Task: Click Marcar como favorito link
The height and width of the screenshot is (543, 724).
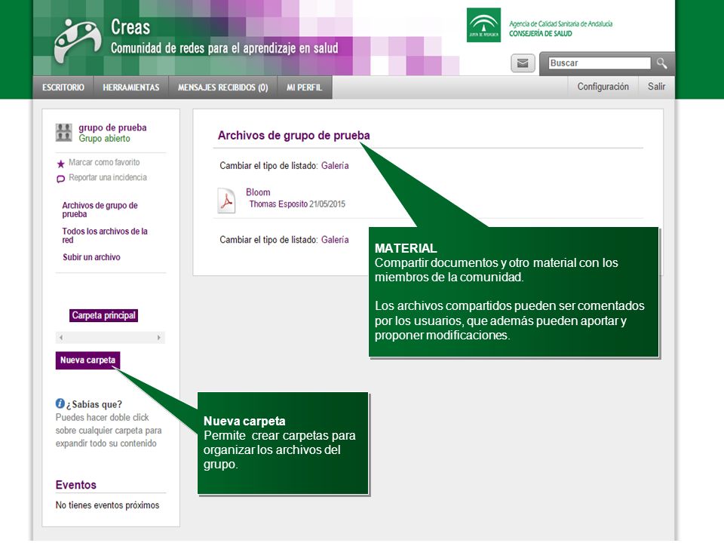Action: point(104,162)
